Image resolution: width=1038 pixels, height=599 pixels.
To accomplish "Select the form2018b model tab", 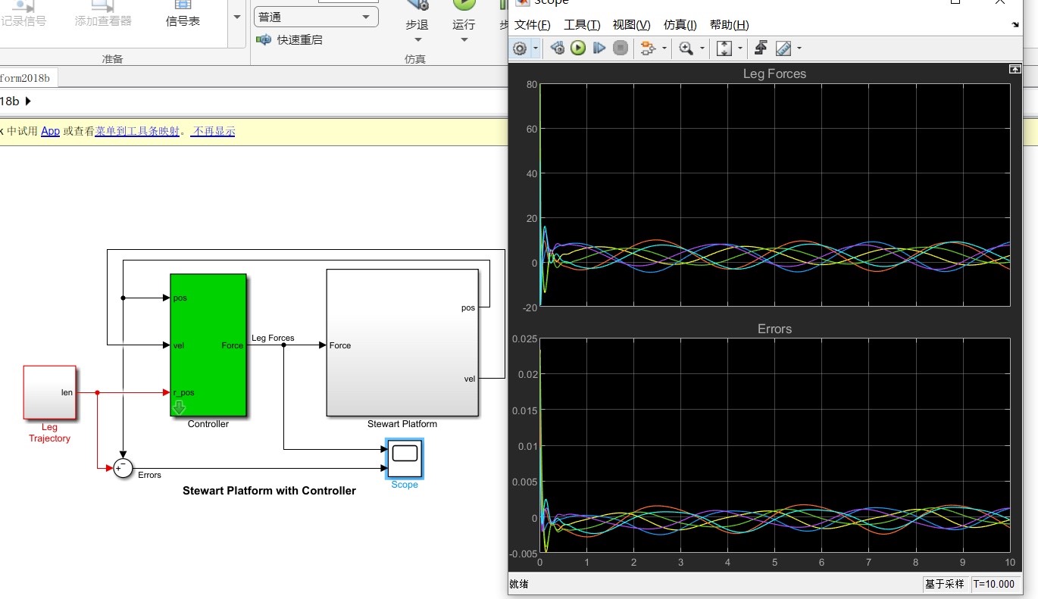I will point(27,78).
